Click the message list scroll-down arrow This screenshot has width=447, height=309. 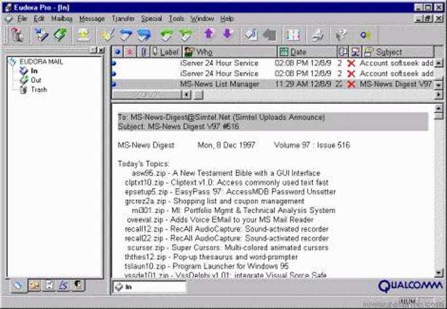(438, 85)
